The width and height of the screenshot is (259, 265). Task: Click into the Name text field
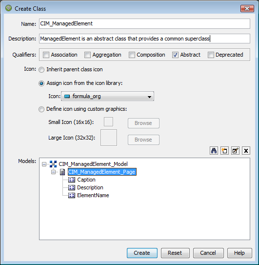point(144,23)
